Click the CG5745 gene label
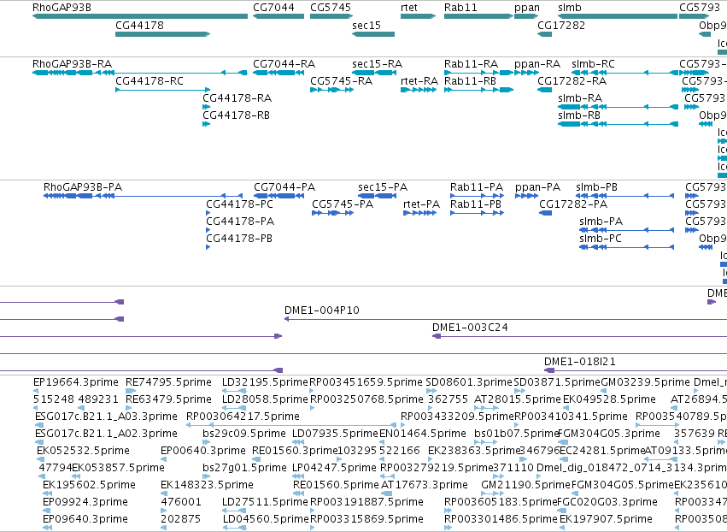Image resolution: width=727 pixels, height=532 pixels. coord(331,8)
